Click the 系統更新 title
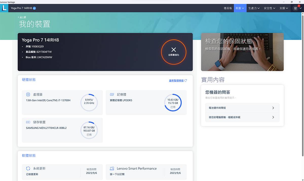This screenshot has width=304, height=181. click(39, 168)
